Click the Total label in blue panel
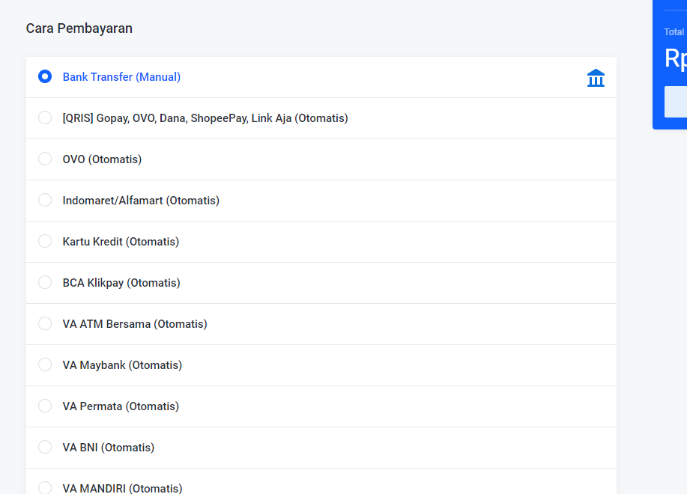 [x=674, y=32]
